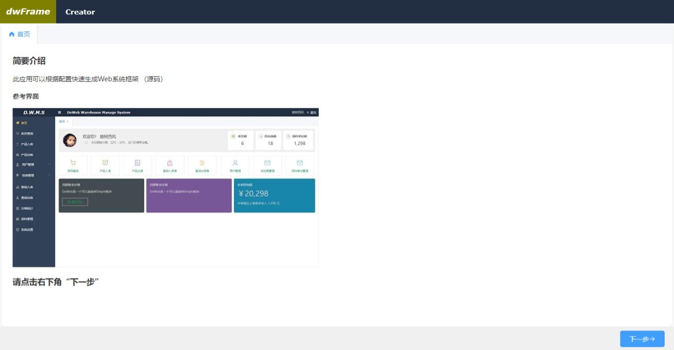The height and width of the screenshot is (350, 674).
Task: Click the 查询入库单 quick icon
Action: pos(169,163)
